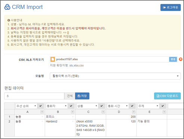The height and width of the screenshot is (139, 184).
Task: Open column E filter arrow
Action: 164,112
